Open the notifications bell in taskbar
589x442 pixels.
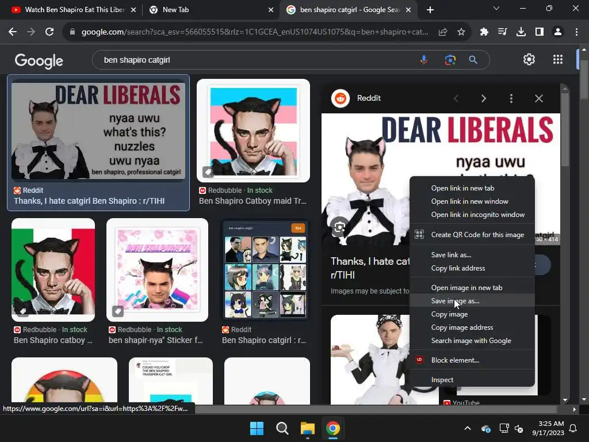tap(573, 428)
